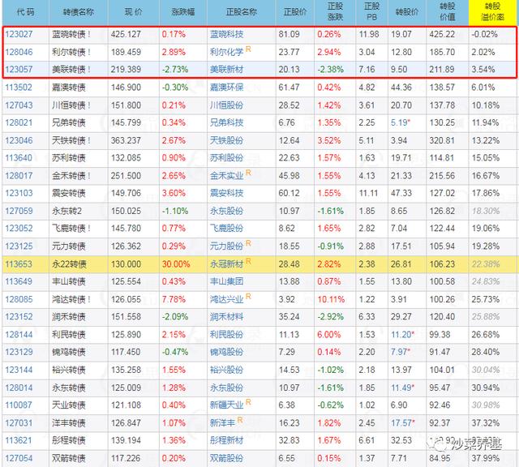Open bond code 128021 link
519x467 pixels.
click(x=19, y=122)
